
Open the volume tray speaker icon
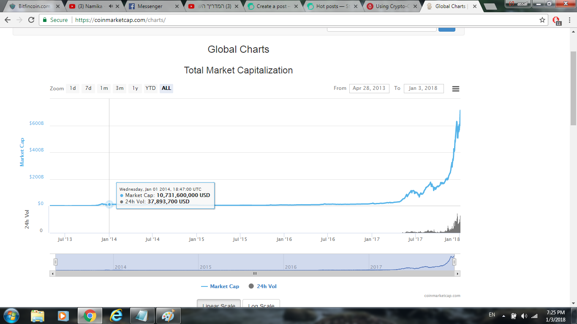point(524,316)
